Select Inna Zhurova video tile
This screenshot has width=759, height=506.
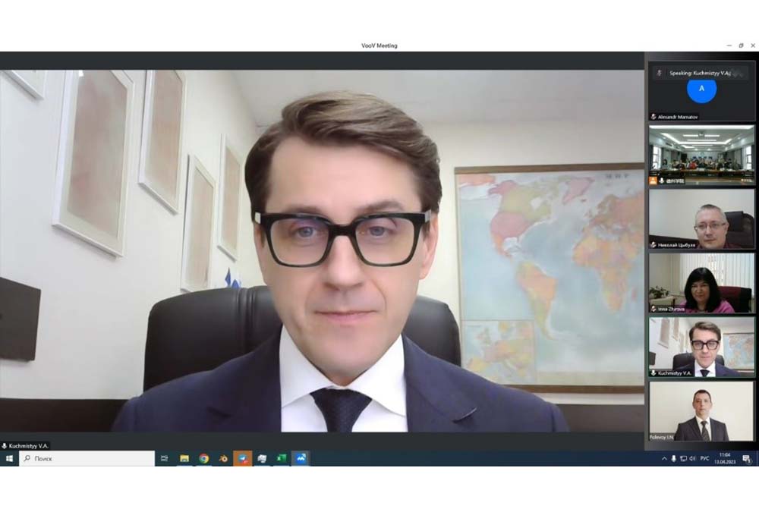pos(701,283)
